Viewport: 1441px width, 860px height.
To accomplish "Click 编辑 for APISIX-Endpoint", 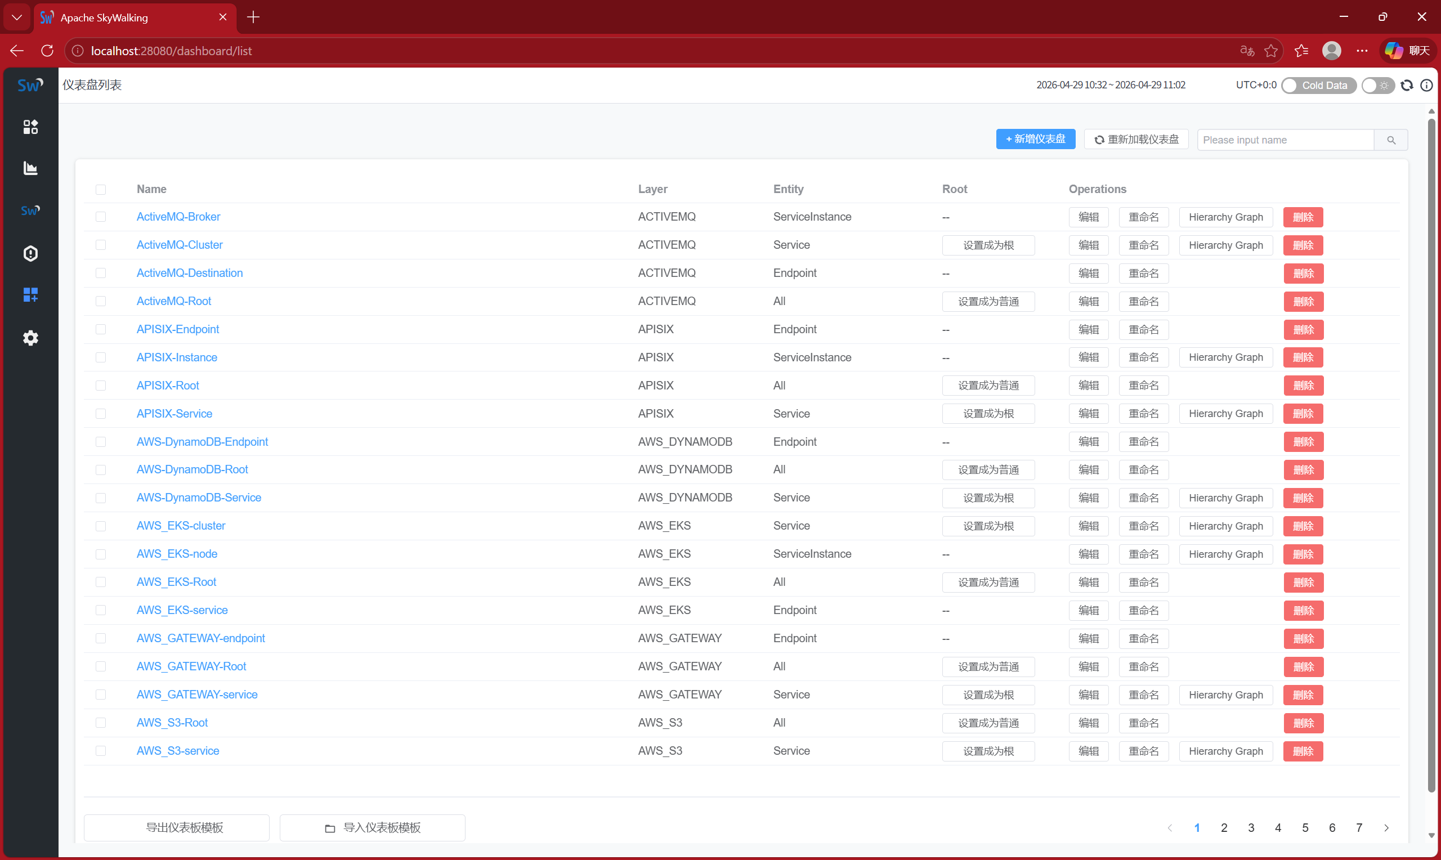I will 1089,330.
